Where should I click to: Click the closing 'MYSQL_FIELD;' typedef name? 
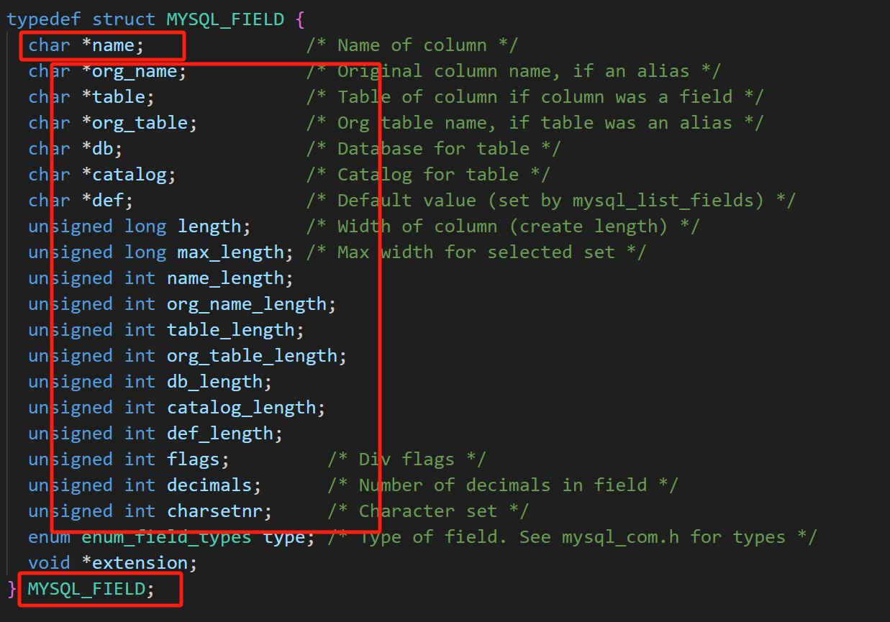tap(91, 589)
